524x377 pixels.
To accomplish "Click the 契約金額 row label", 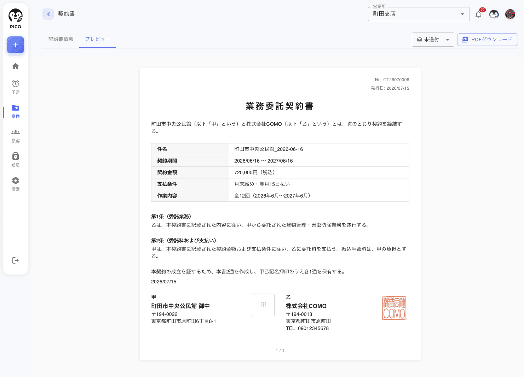I will (167, 172).
